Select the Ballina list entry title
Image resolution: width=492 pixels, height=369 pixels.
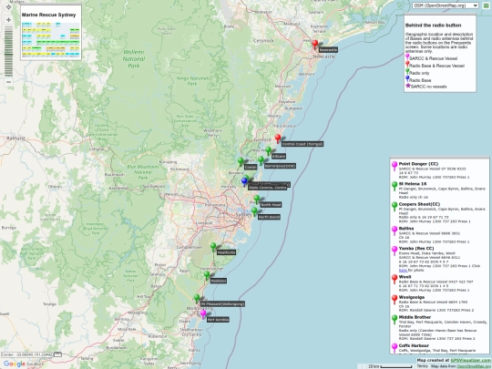(x=406, y=229)
